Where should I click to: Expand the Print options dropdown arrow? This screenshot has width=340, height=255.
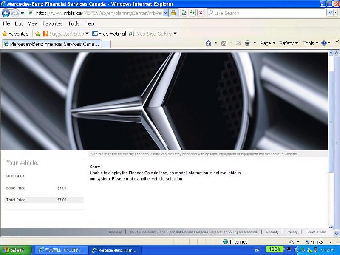tap(255, 43)
